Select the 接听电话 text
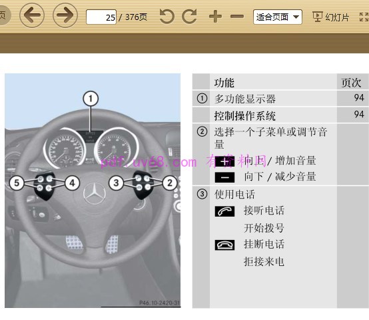The height and width of the screenshot is (320, 369). pyautogui.click(x=264, y=211)
